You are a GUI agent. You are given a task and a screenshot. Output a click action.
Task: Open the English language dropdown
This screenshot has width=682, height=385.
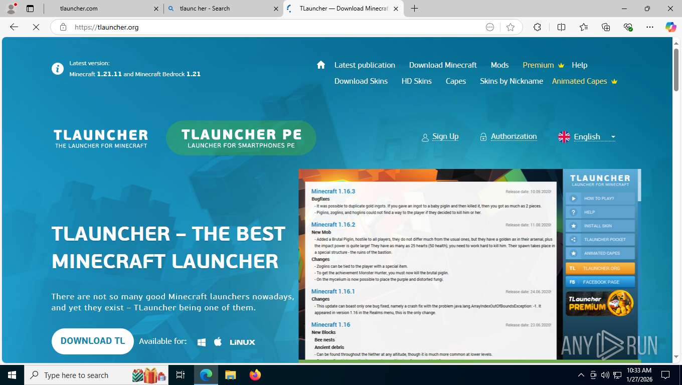587,137
